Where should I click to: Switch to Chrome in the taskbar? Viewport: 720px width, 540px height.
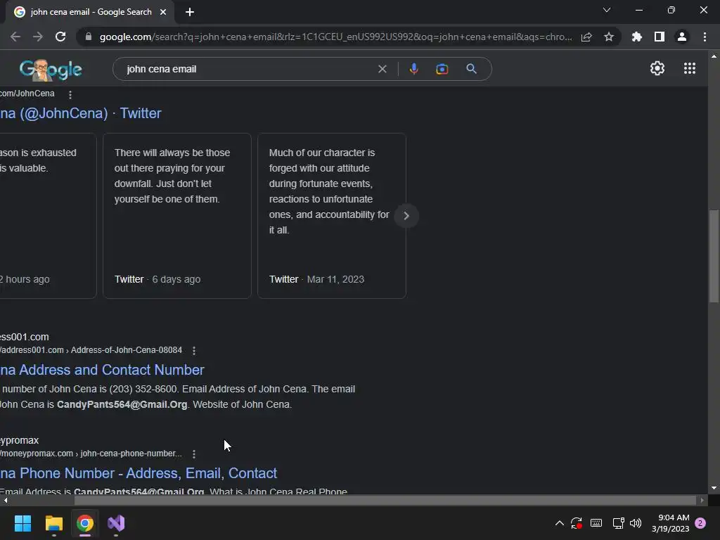[x=85, y=523]
